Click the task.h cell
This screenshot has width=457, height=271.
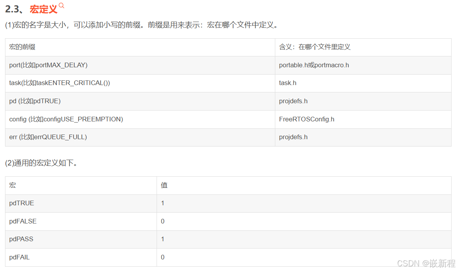click(x=363, y=84)
